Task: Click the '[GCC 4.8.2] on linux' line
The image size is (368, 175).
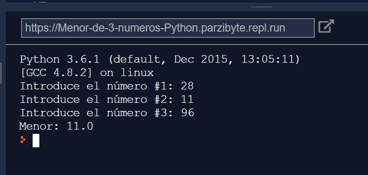Action: [x=87, y=73]
